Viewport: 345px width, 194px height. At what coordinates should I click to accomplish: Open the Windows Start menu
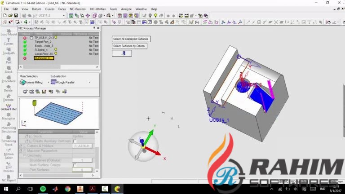(x=6, y=189)
